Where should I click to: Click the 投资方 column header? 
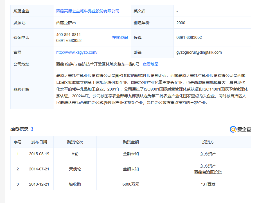tap(208, 142)
